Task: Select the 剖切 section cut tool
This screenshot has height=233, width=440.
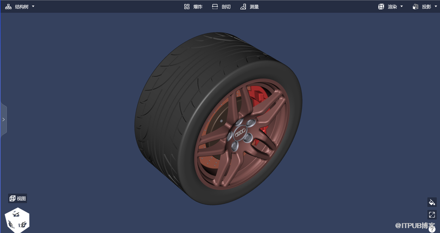Action: [221, 7]
